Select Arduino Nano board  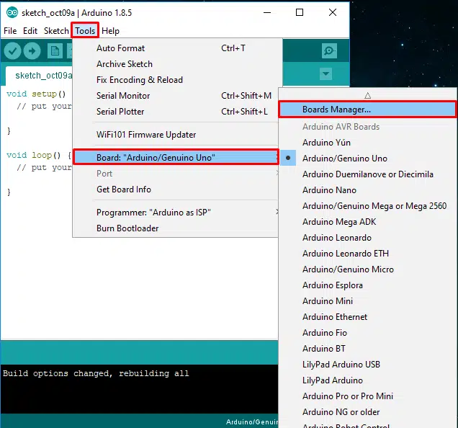click(368, 190)
